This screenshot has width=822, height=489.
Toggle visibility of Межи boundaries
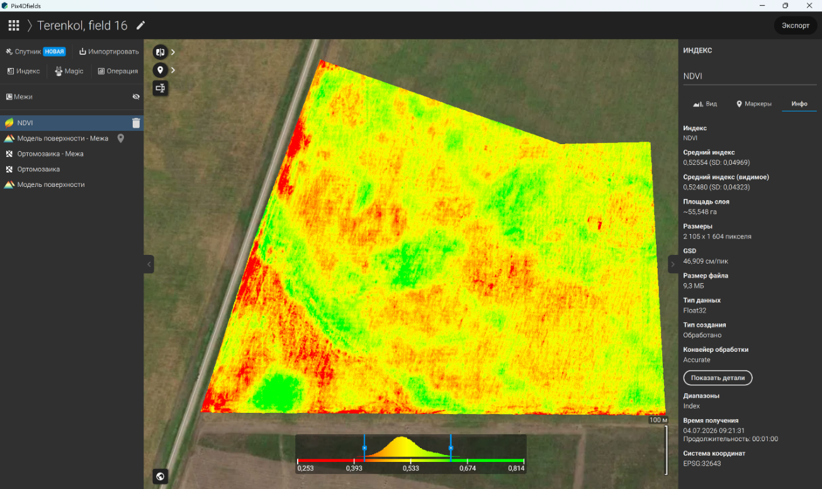click(x=136, y=97)
